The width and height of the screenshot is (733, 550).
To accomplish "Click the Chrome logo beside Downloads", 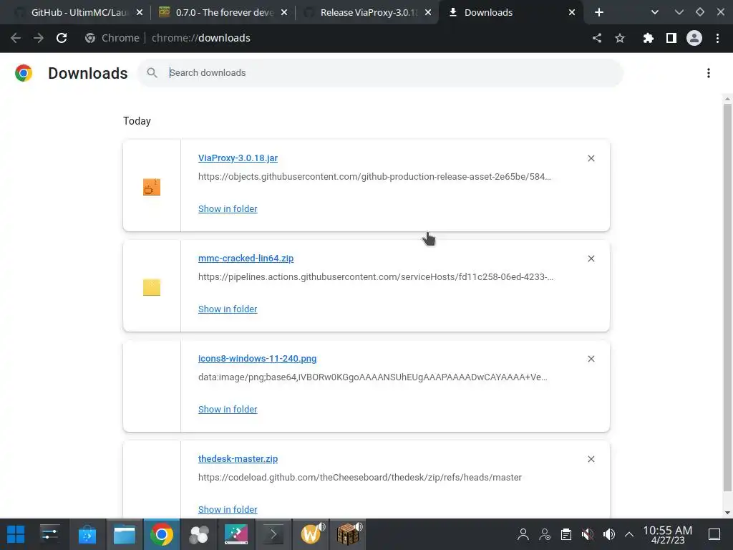I will pyautogui.click(x=24, y=73).
